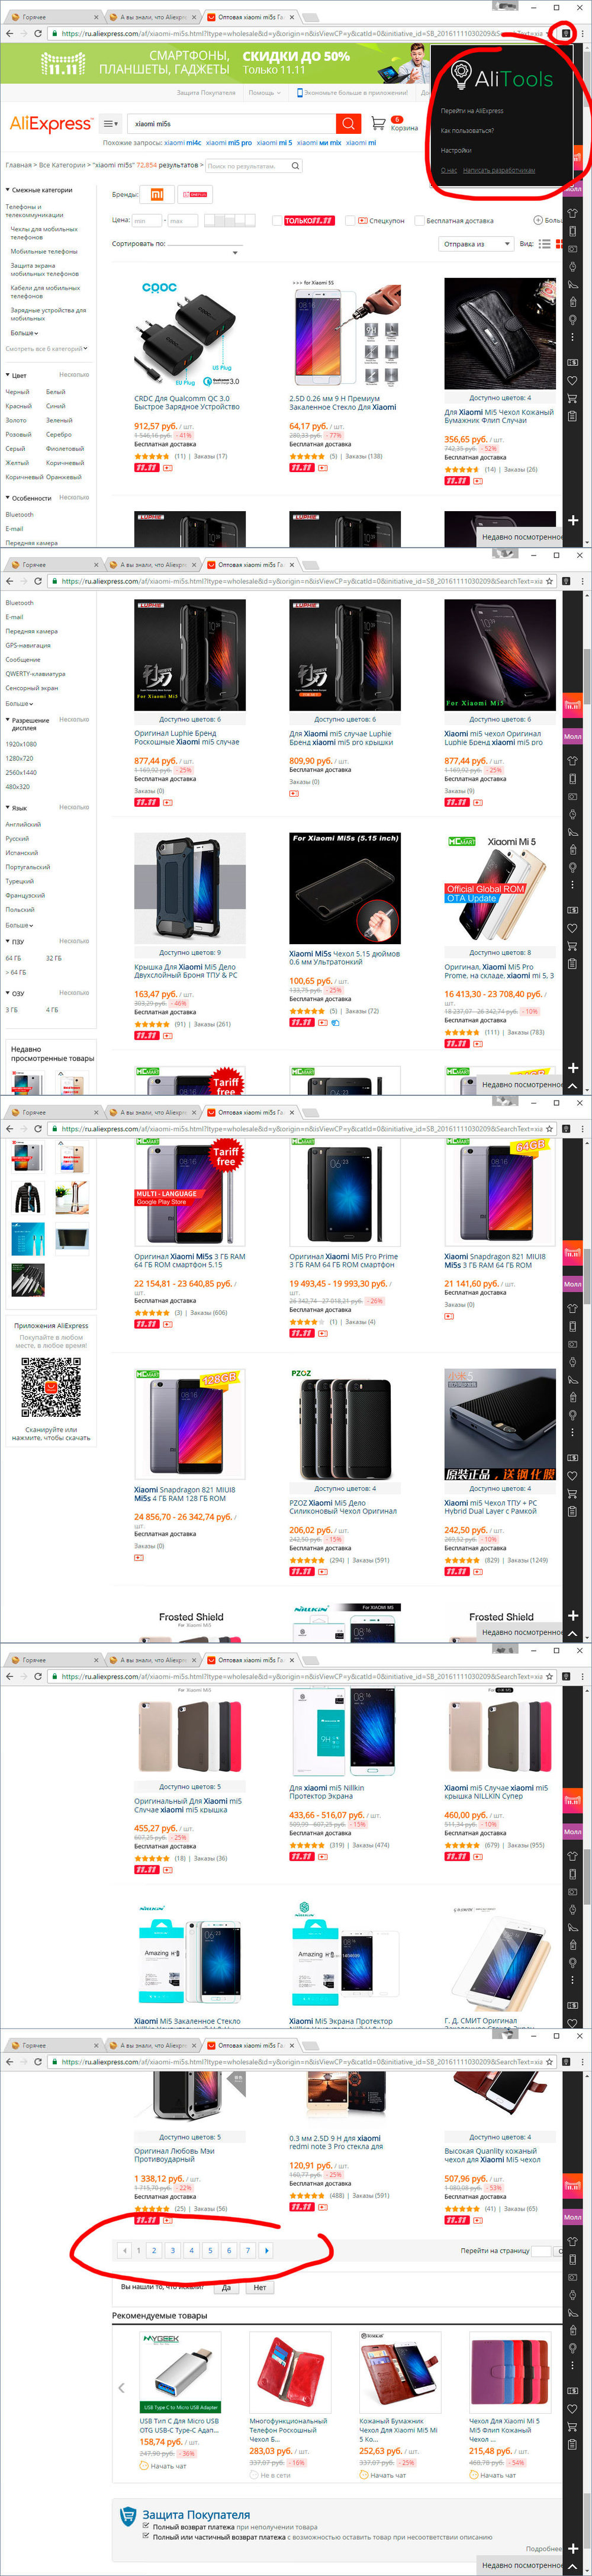592x2576 pixels.
Task: Go to next results page arrow
Action: coord(266,2250)
